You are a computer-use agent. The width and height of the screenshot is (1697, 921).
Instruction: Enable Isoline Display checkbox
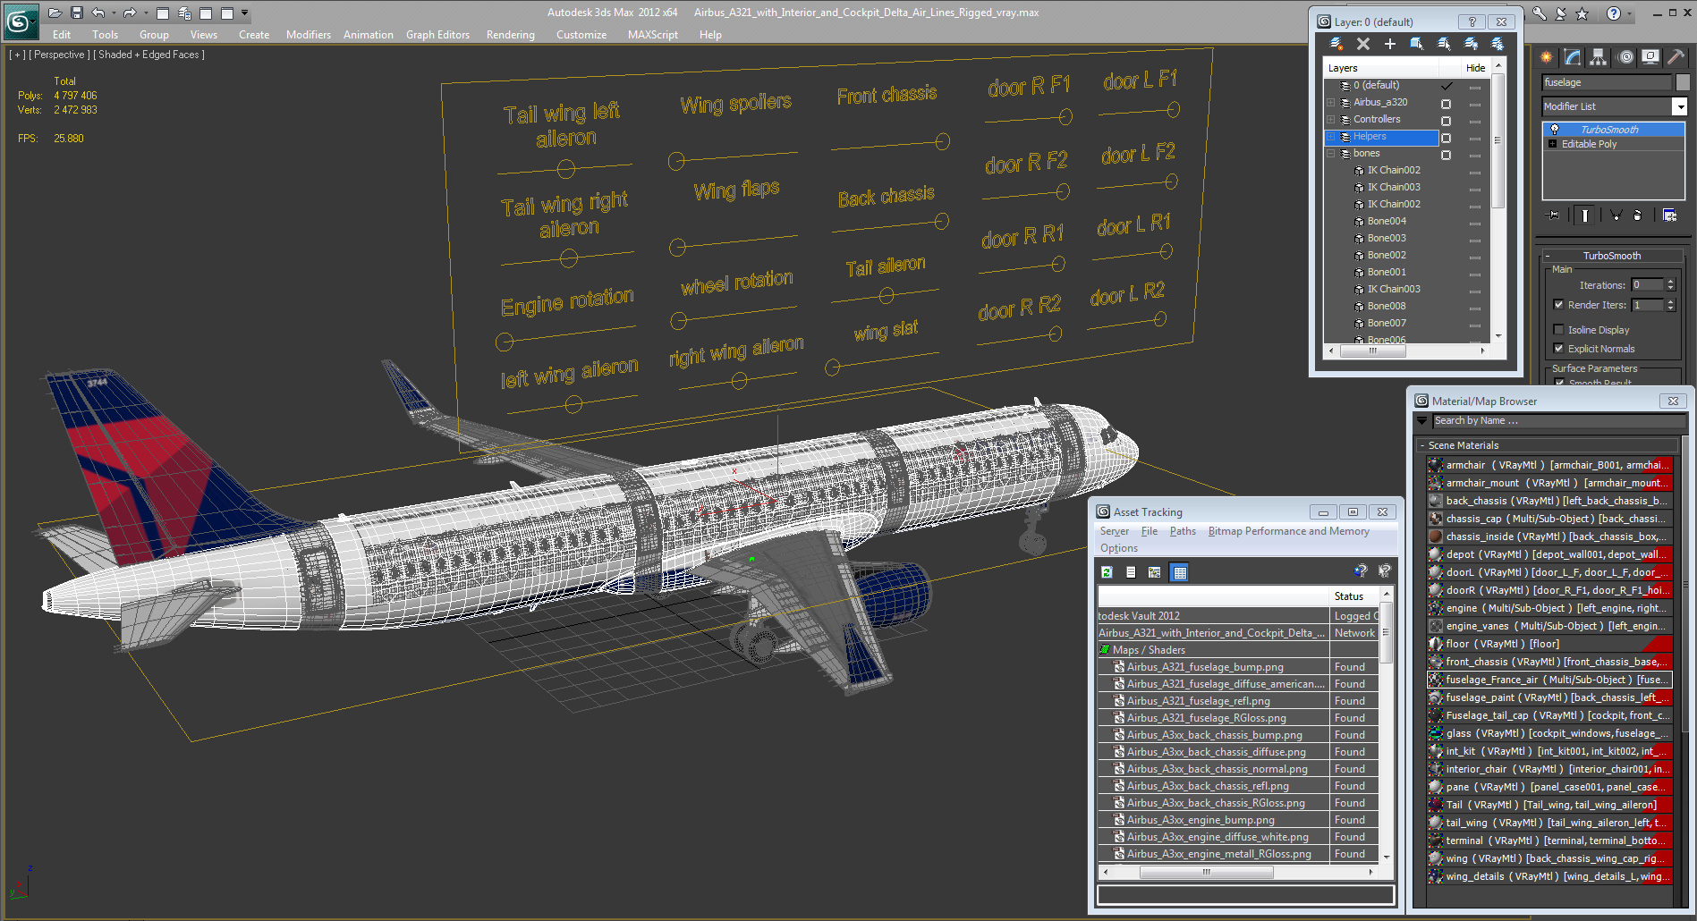pos(1559,330)
